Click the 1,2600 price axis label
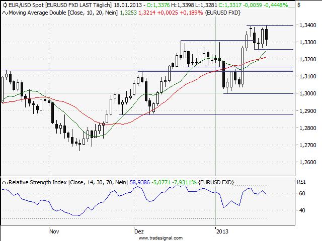The width and height of the screenshot is (322, 241). click(x=307, y=162)
